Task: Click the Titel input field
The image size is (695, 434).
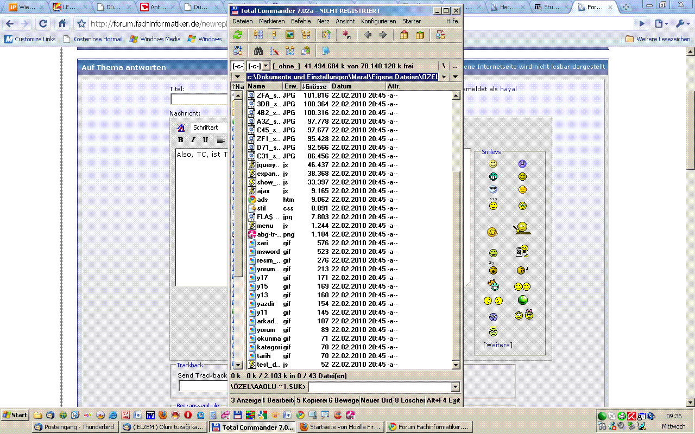Action: (200, 99)
